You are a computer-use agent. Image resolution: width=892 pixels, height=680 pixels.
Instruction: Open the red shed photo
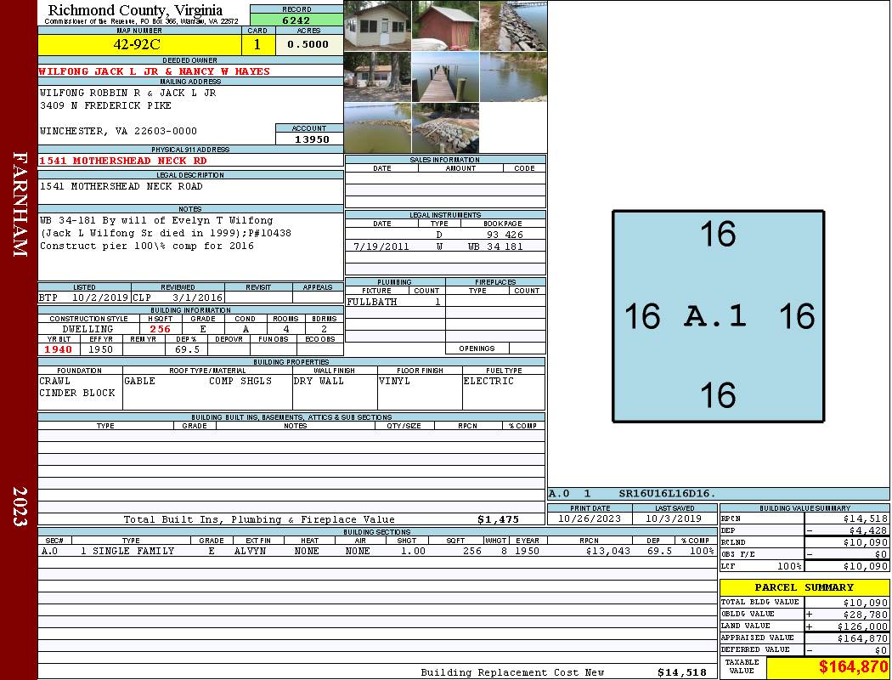click(445, 25)
